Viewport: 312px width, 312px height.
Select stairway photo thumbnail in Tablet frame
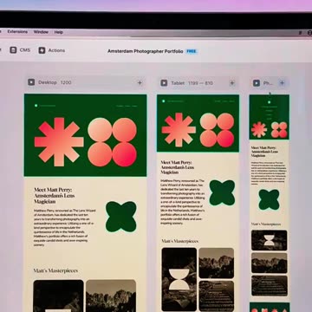(x=217, y=296)
